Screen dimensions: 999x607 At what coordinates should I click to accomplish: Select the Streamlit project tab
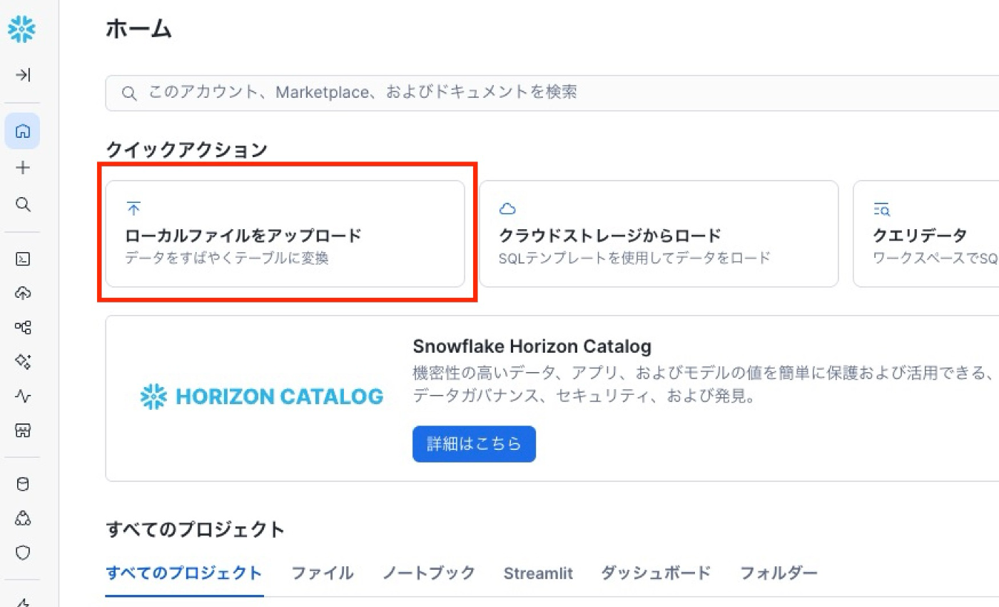coord(538,573)
